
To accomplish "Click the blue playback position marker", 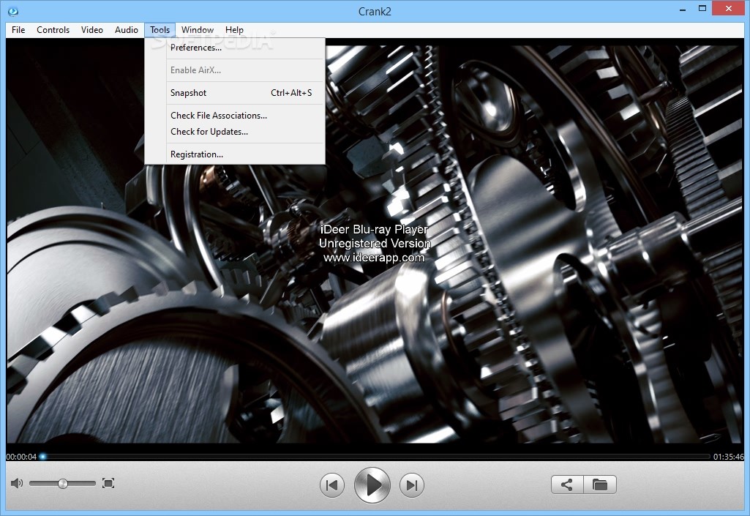I will click(x=42, y=457).
